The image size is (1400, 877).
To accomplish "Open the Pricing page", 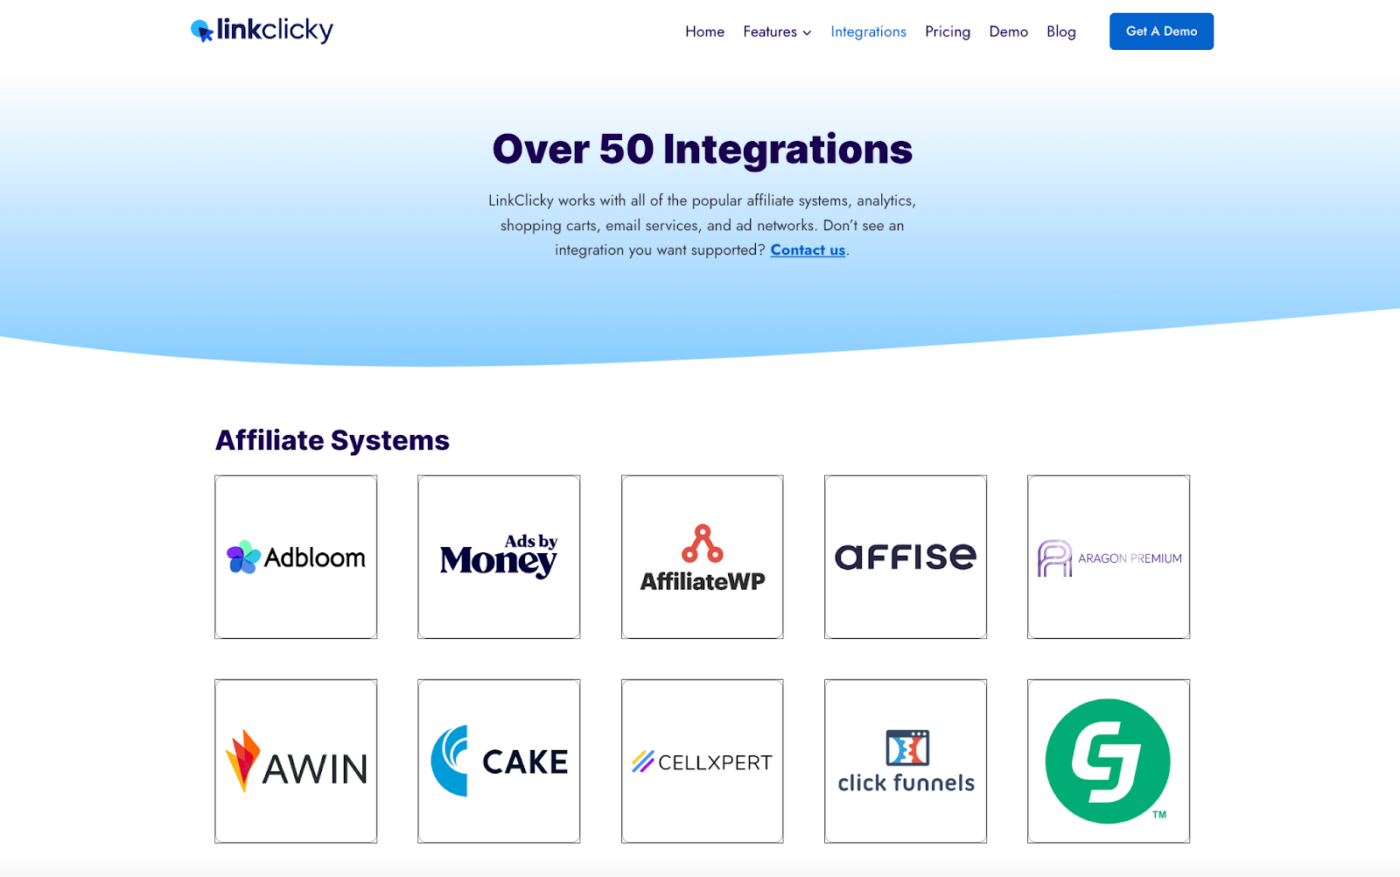I will pyautogui.click(x=948, y=32).
